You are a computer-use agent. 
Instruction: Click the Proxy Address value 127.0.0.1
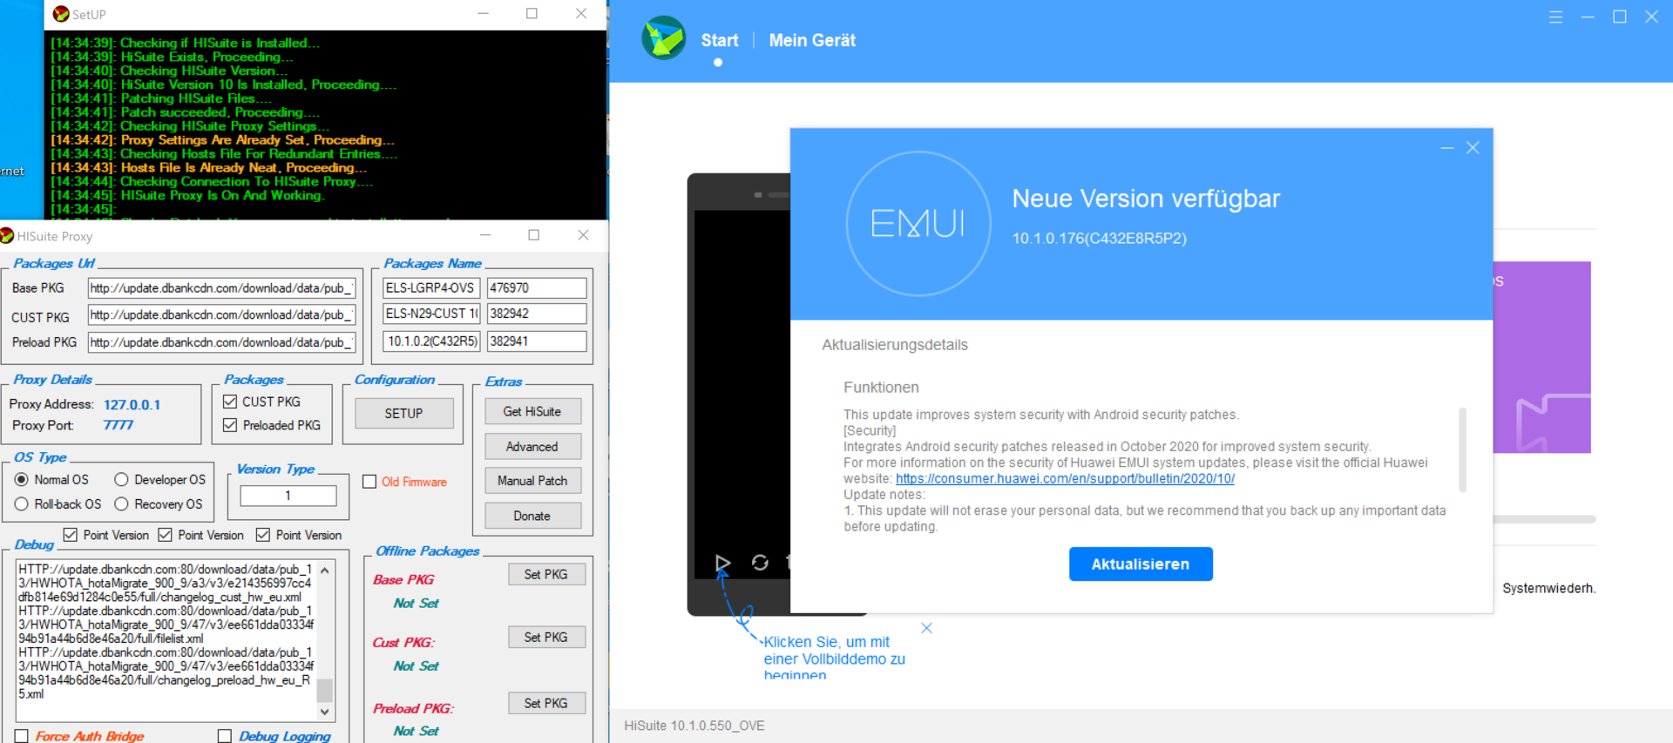coord(132,405)
